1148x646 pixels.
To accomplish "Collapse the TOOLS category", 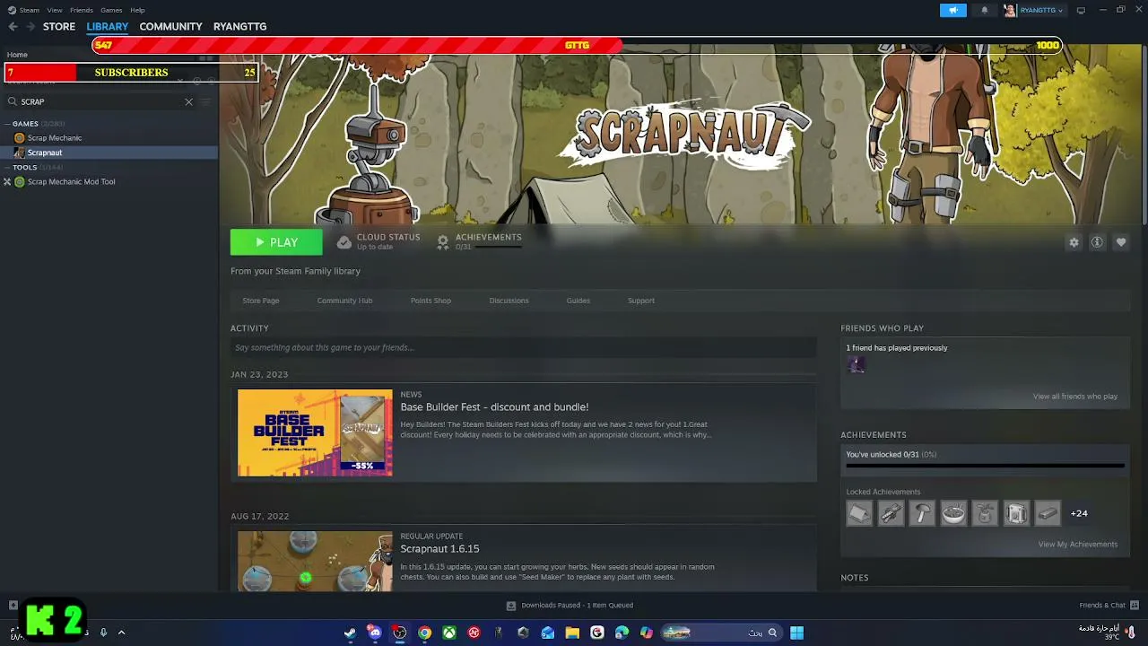I will [7, 167].
